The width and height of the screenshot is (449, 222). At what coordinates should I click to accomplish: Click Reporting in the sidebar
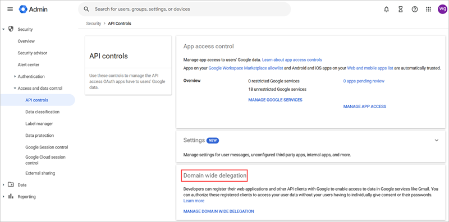26,197
